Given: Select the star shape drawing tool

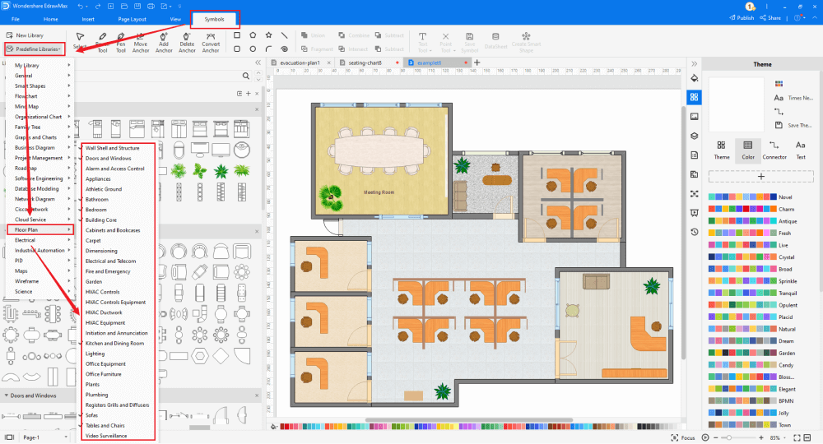Looking at the screenshot, I should click(268, 35).
